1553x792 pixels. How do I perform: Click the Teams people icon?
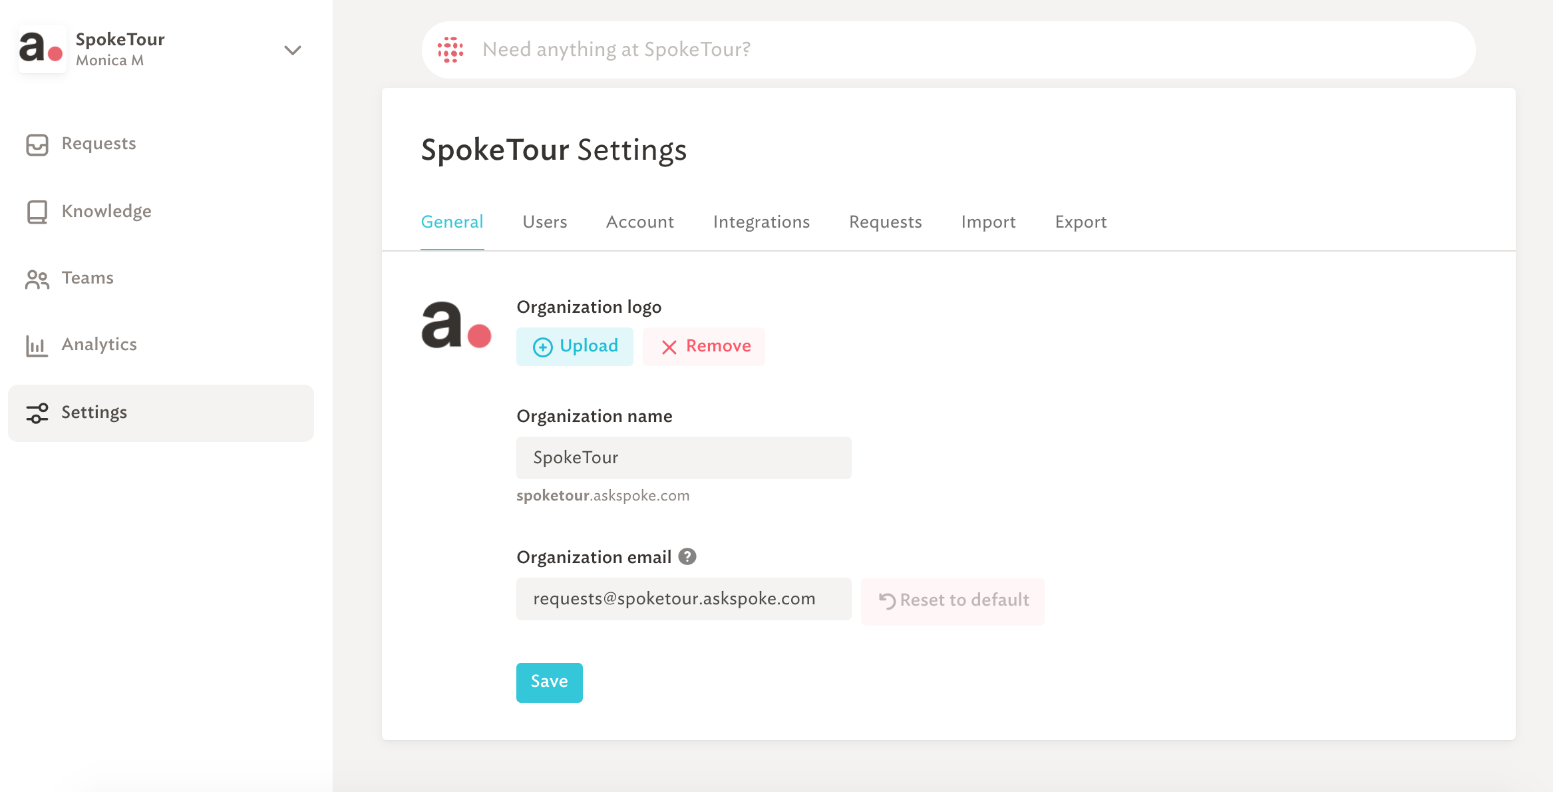tap(37, 279)
